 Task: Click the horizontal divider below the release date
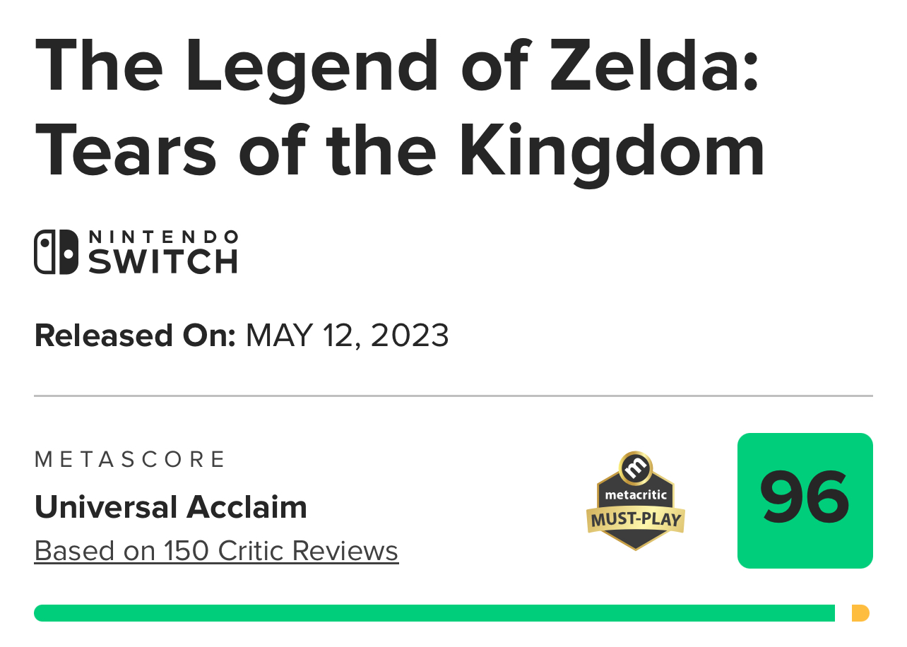click(x=453, y=396)
